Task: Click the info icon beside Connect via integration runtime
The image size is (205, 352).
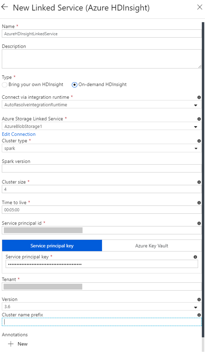Action: [x=199, y=97]
